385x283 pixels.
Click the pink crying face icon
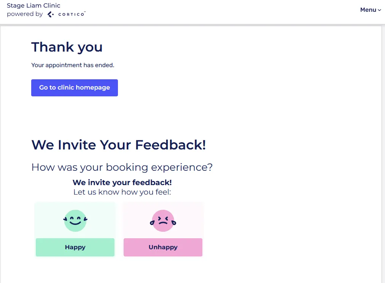click(163, 221)
